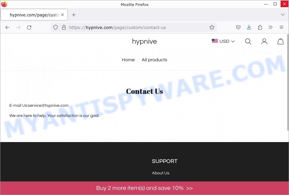Click the page vertical scrollbar
This screenshot has width=289, height=195.
tap(288, 83)
